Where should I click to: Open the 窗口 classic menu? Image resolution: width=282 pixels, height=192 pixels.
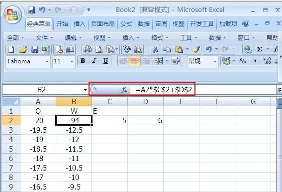(246, 38)
